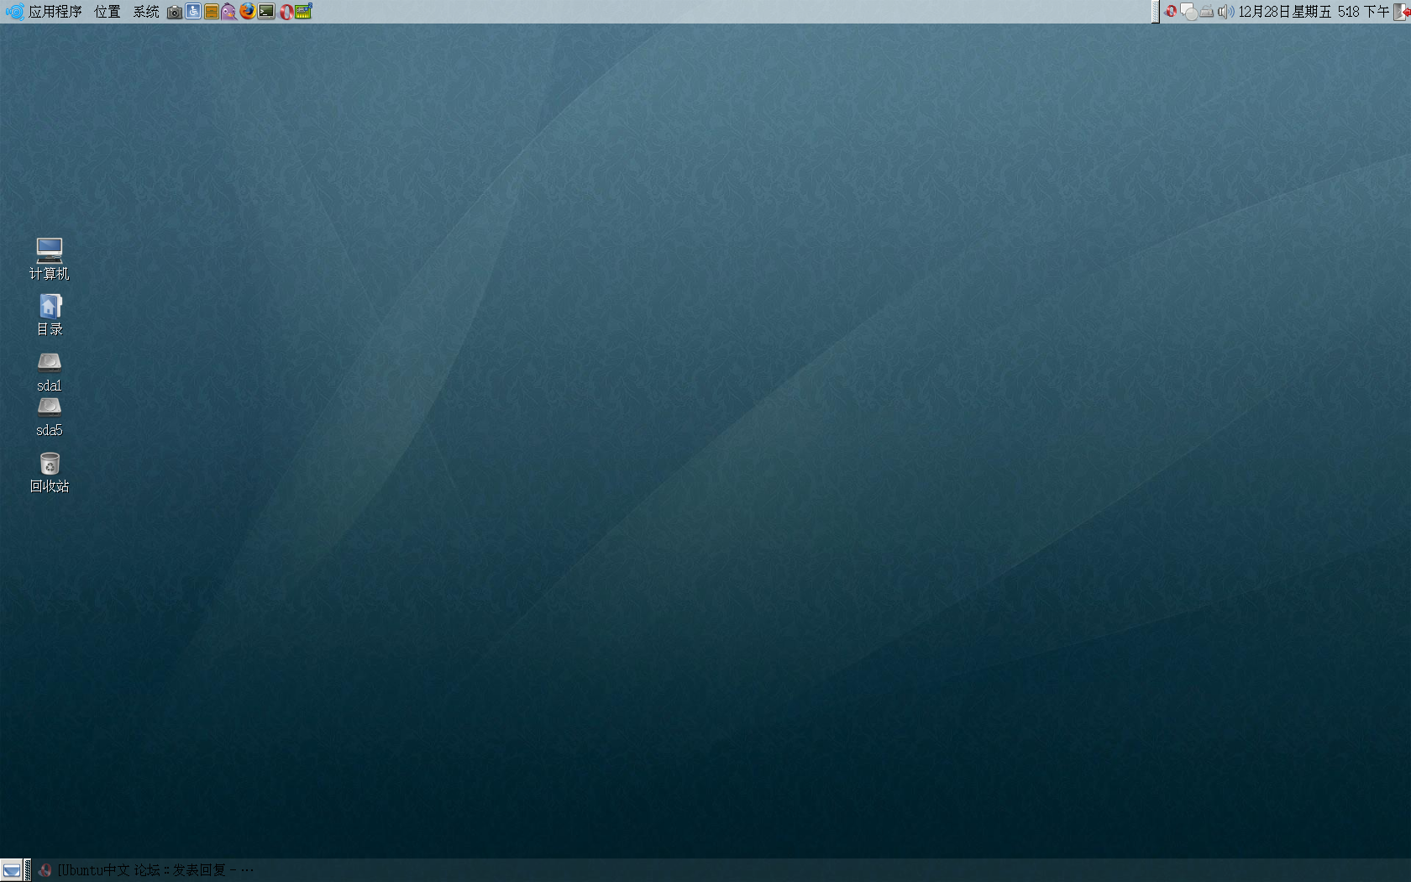Click the top panel notification area handle
The image size is (1411, 882).
click(1156, 12)
